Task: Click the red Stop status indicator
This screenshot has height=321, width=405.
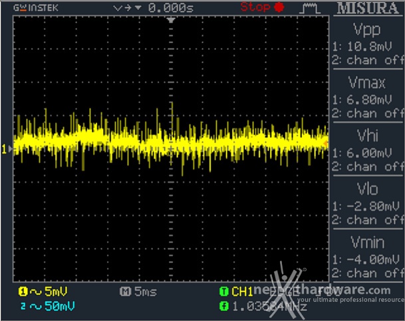Action: (x=263, y=7)
